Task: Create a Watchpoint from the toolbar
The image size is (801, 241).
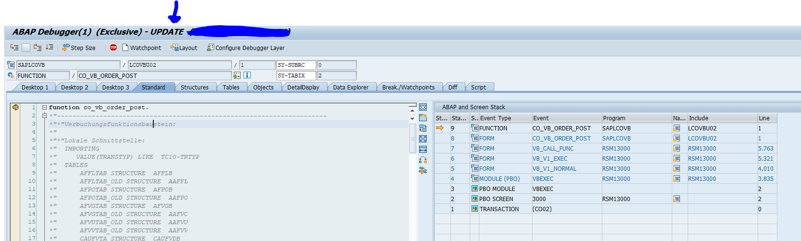Action: (x=142, y=48)
